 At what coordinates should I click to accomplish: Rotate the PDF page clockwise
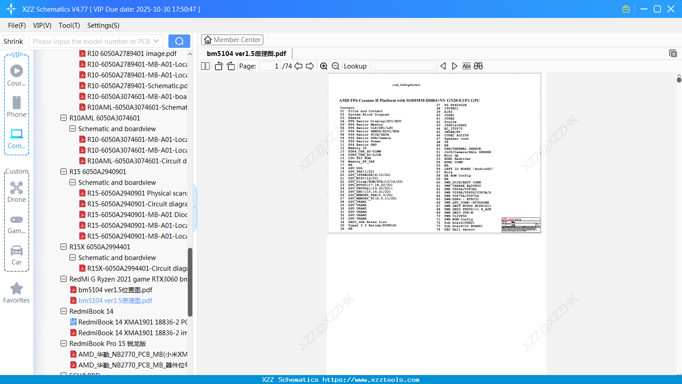[x=231, y=66]
